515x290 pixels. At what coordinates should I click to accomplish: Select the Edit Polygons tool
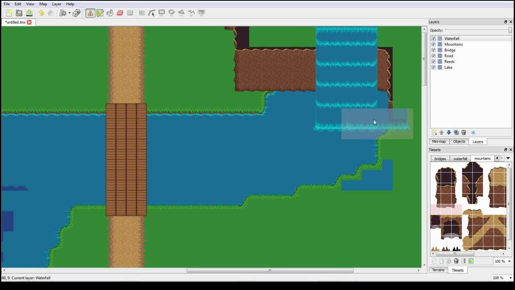(x=151, y=13)
